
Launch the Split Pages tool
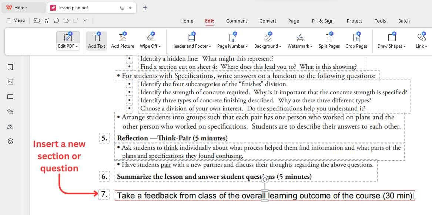click(x=329, y=40)
